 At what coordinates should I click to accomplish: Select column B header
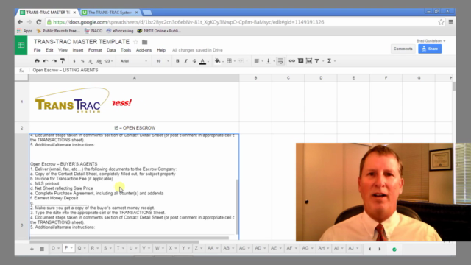[255, 78]
